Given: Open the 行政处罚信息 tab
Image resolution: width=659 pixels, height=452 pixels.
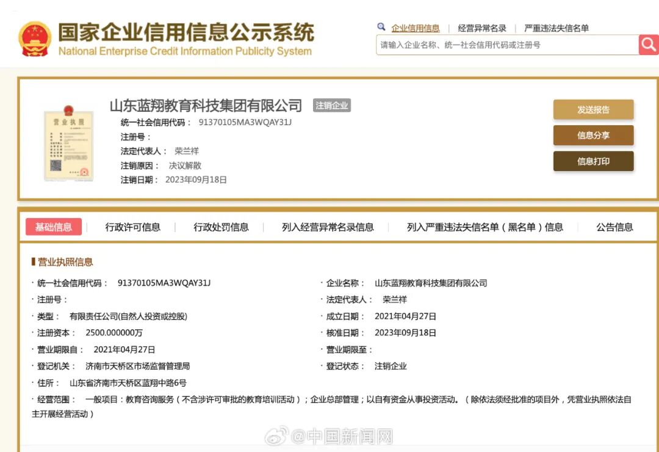Looking at the screenshot, I should [x=222, y=227].
